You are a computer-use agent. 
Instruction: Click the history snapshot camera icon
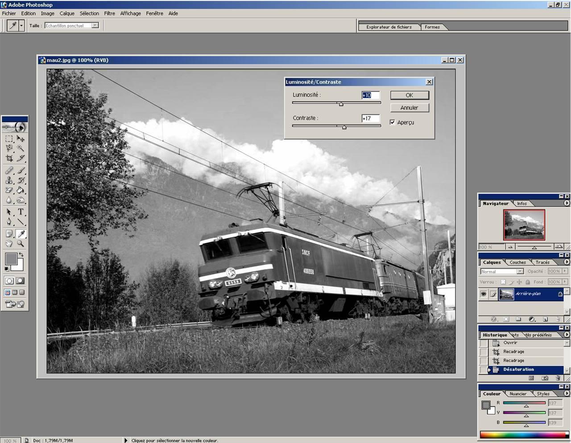pos(545,378)
